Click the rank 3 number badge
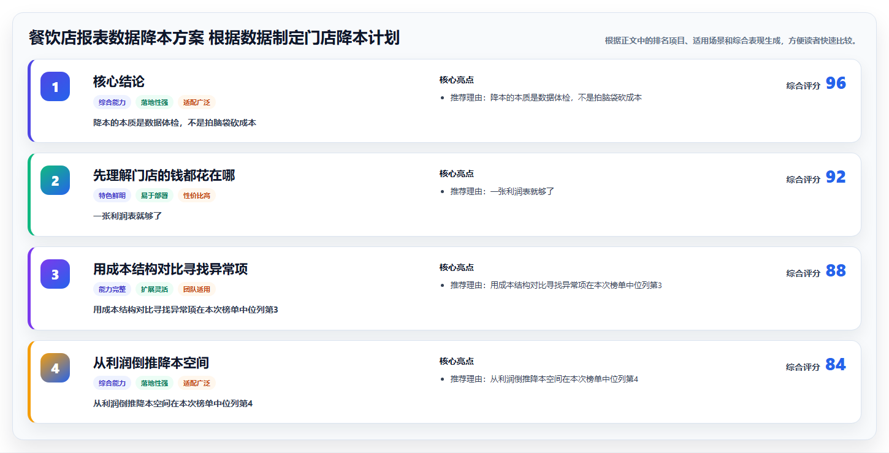 click(55, 274)
